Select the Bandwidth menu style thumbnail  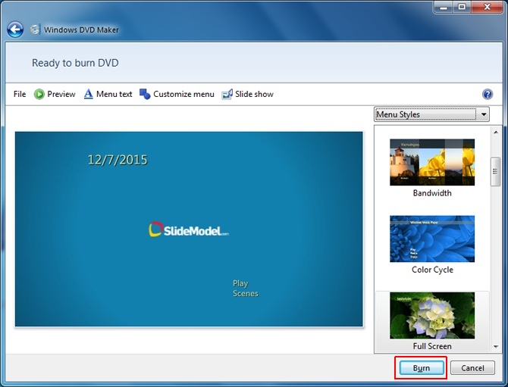pyautogui.click(x=432, y=162)
